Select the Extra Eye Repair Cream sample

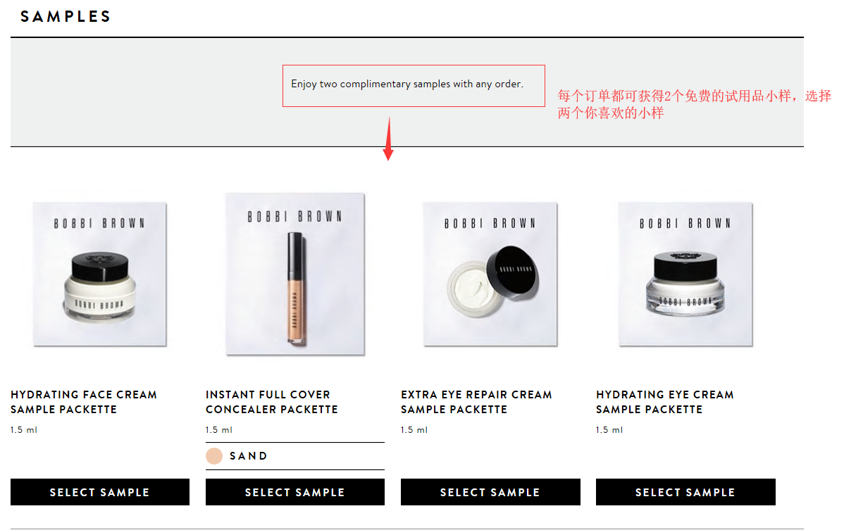490,492
